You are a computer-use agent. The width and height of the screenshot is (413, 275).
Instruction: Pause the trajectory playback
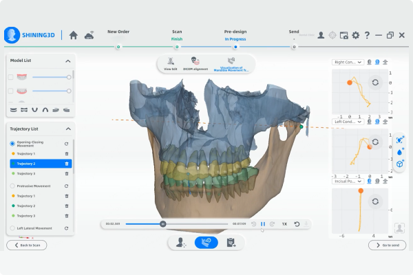[262, 223]
